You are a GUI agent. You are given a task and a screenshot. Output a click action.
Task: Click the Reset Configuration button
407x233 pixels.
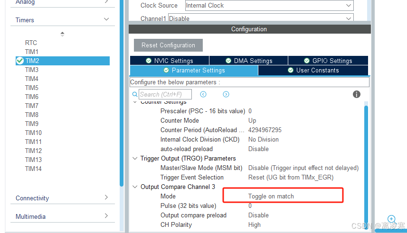(168, 45)
